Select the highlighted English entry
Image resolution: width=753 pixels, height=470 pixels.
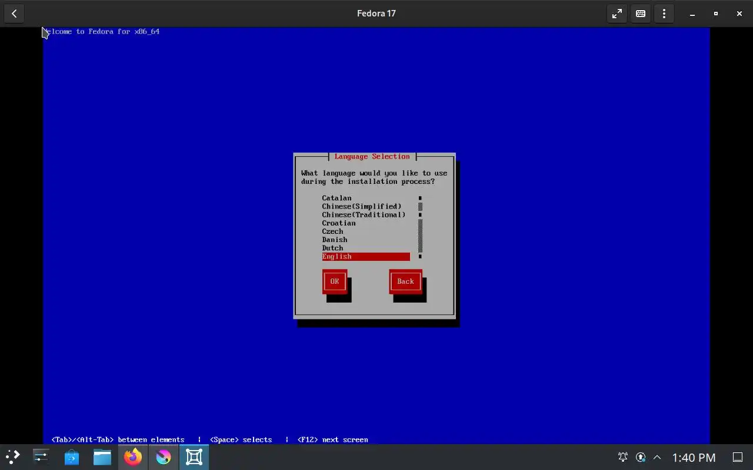click(x=366, y=257)
